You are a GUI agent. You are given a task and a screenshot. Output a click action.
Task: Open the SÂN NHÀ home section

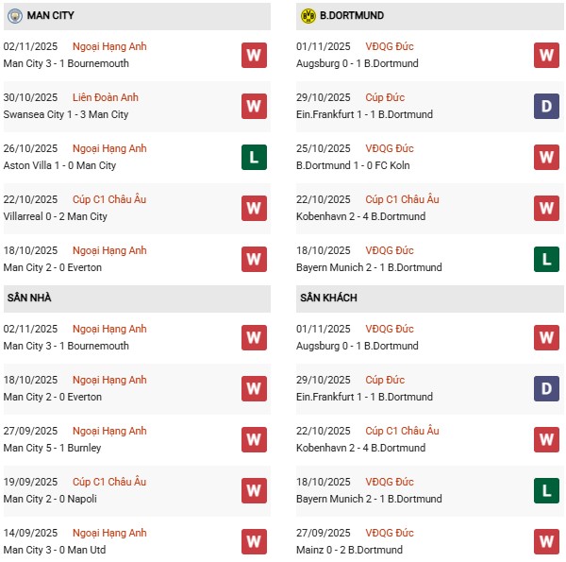29,298
